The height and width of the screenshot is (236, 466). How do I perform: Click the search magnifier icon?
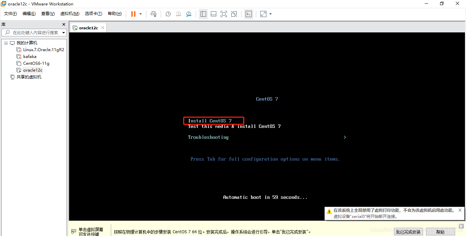click(8, 33)
